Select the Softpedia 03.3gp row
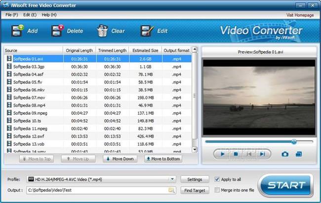This screenshot has width=321, height=203. pos(98,67)
